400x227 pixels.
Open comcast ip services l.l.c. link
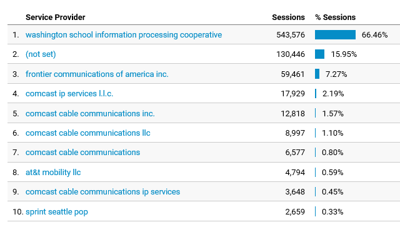click(69, 94)
